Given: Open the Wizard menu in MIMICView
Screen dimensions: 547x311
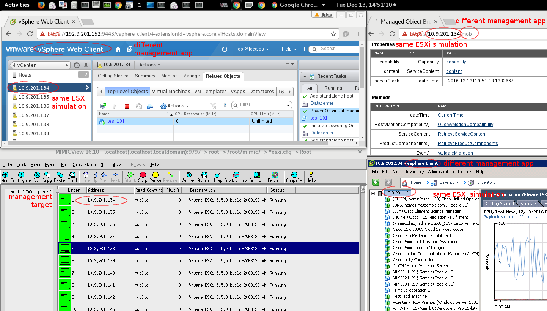Looking at the screenshot, I should point(119,164).
